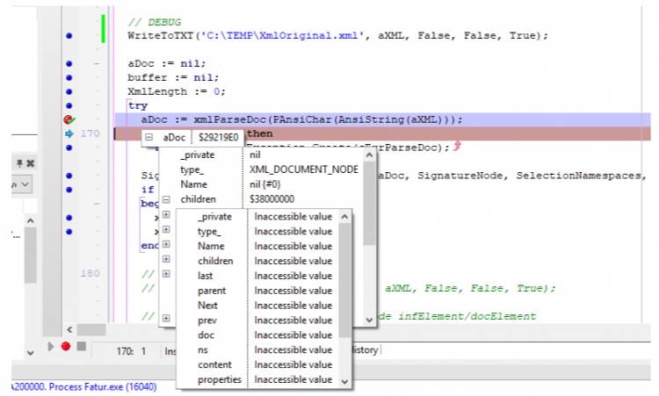Select the 'properties' row in nested tooltip
The width and height of the screenshot is (659, 396).
point(258,379)
